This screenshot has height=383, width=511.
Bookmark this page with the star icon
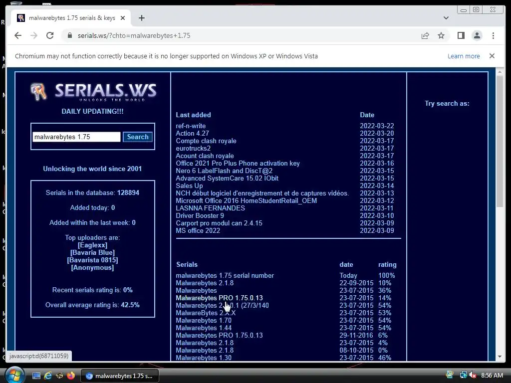(x=441, y=35)
